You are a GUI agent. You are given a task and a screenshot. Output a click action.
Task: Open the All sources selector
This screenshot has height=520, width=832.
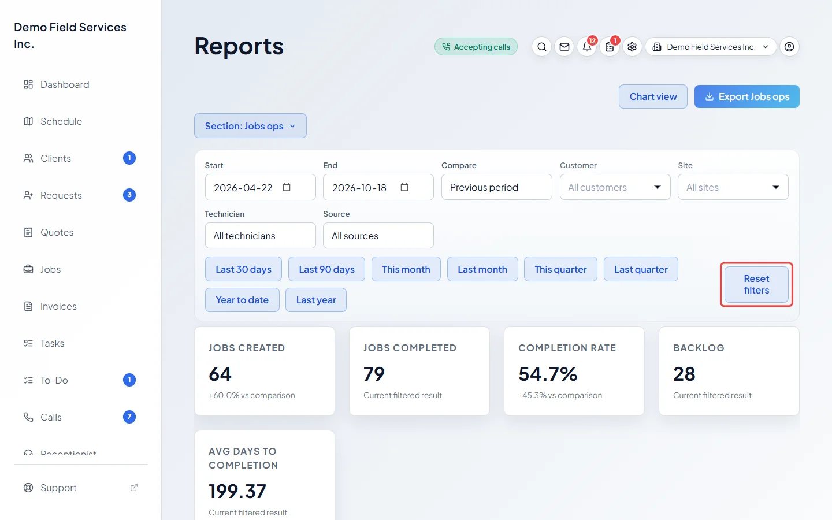(x=378, y=236)
